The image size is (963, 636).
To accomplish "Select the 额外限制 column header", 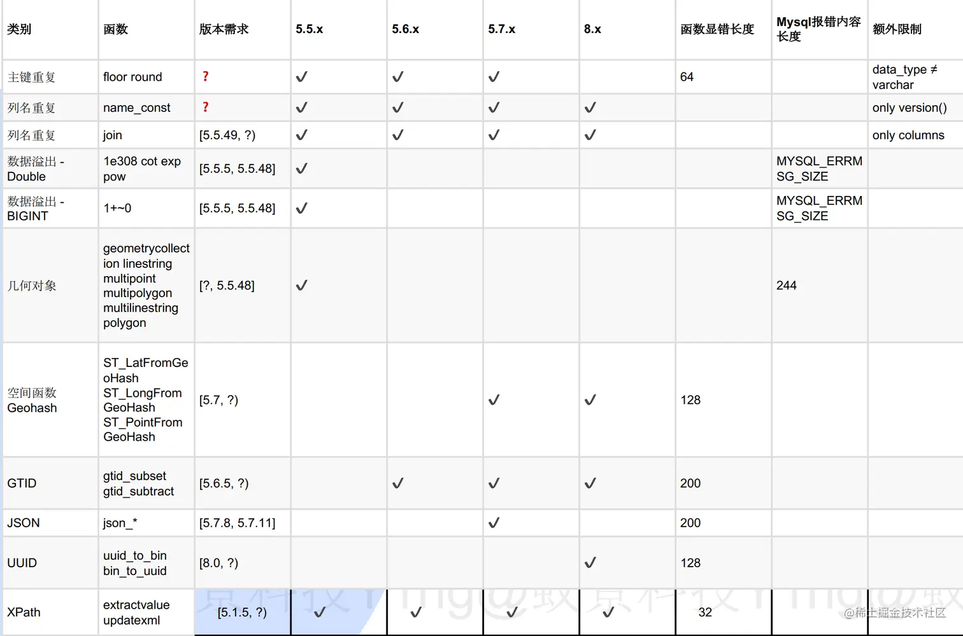I will pyautogui.click(x=916, y=29).
